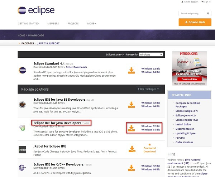Download Eclipse Standard Windows 64 Bit
This screenshot has width=215, height=177.
click(x=150, y=72)
